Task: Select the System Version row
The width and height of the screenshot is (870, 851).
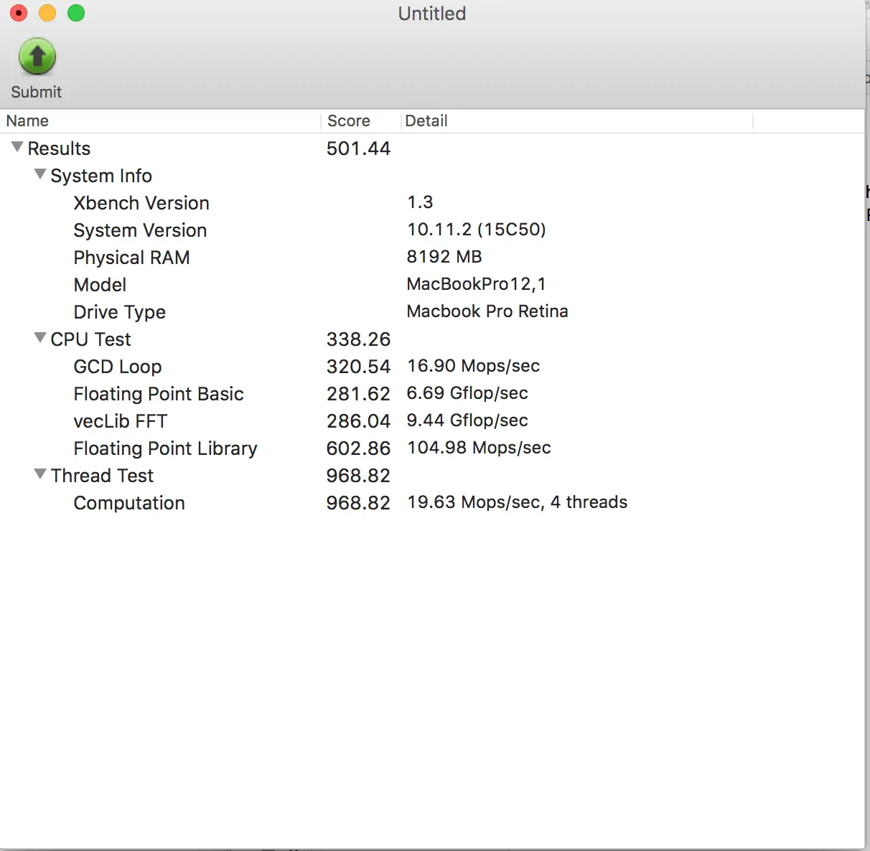Action: point(140,230)
